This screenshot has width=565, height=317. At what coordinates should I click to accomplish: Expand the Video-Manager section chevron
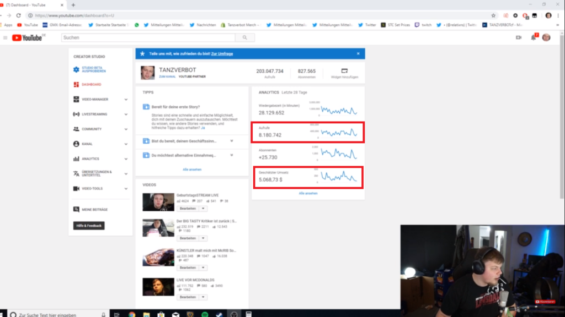126,100
